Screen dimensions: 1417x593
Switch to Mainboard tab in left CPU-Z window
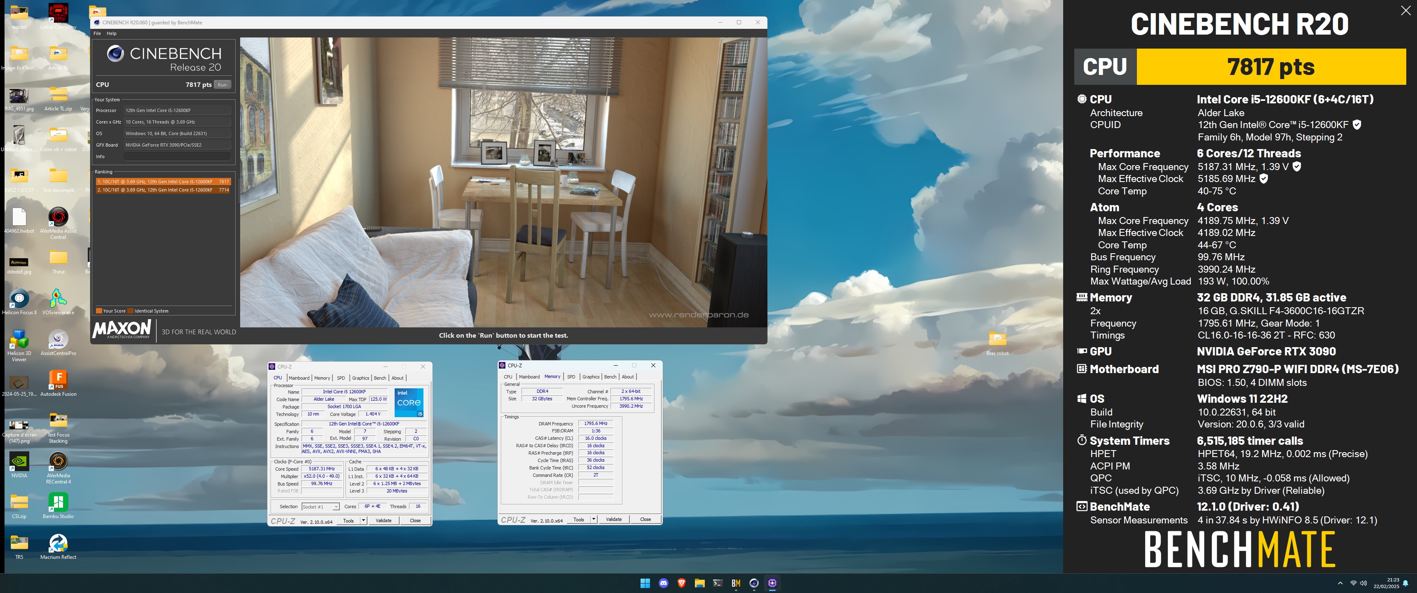tap(299, 378)
